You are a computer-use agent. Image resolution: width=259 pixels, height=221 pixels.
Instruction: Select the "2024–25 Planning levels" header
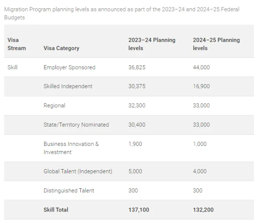[216, 44]
